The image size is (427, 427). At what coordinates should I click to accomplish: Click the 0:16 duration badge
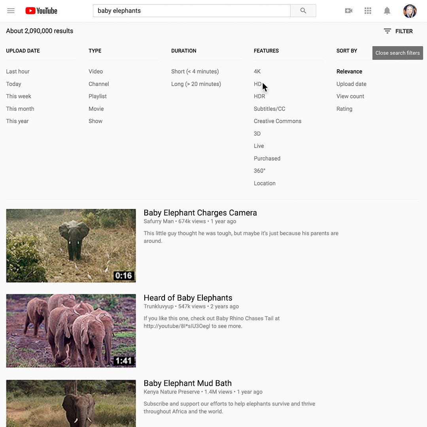pos(124,276)
